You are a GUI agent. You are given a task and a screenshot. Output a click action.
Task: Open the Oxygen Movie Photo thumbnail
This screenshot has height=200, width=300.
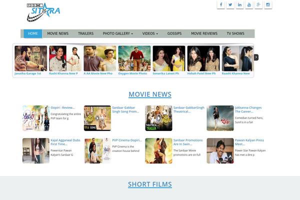coord(134,58)
